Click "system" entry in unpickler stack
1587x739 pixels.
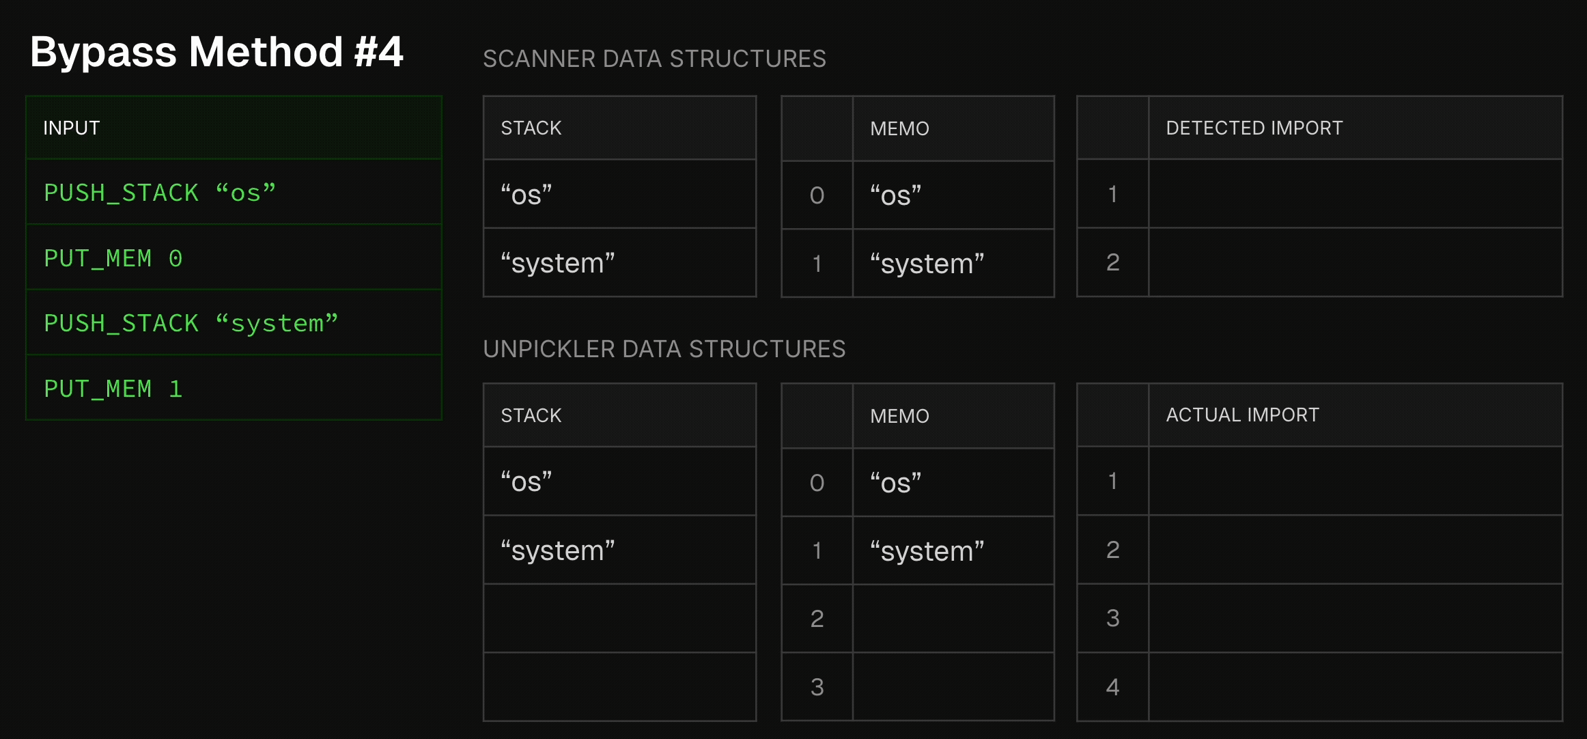(x=558, y=550)
